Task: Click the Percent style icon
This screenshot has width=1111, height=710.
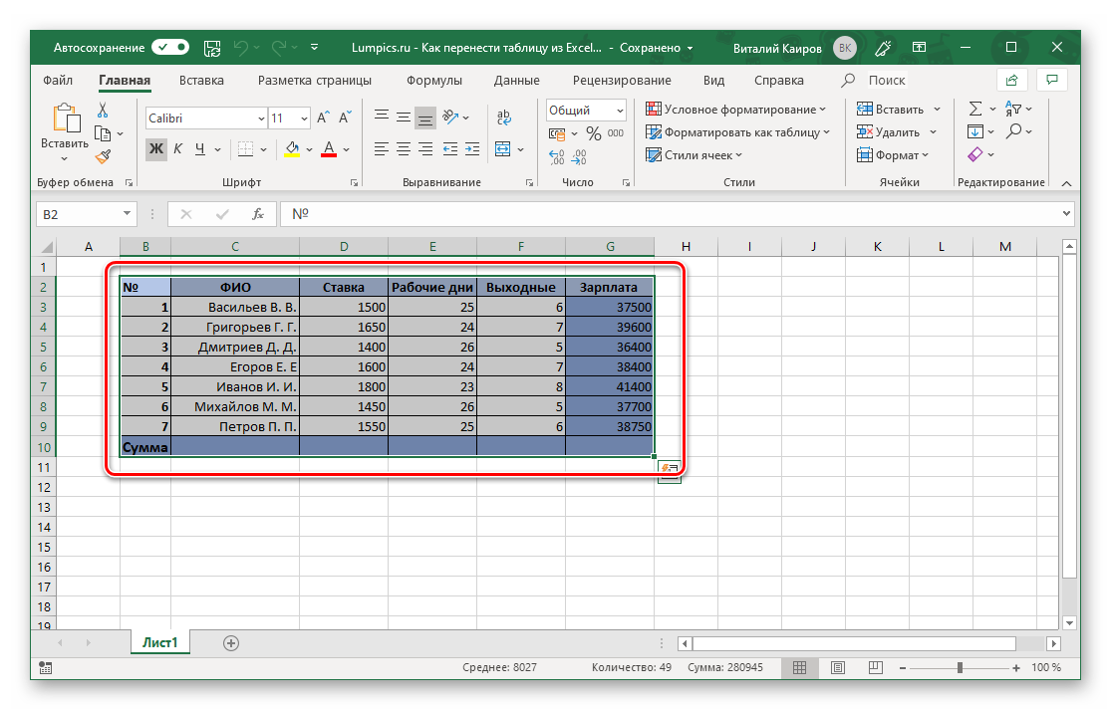Action: click(x=594, y=133)
